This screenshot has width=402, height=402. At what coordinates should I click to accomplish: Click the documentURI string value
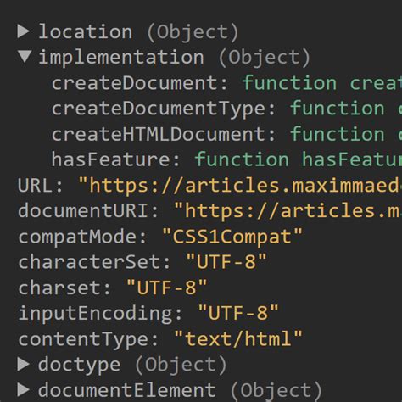click(288, 212)
